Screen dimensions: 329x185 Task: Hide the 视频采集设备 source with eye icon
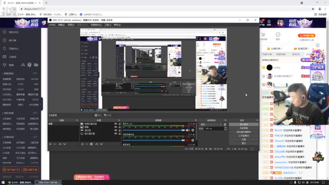click(x=116, y=124)
